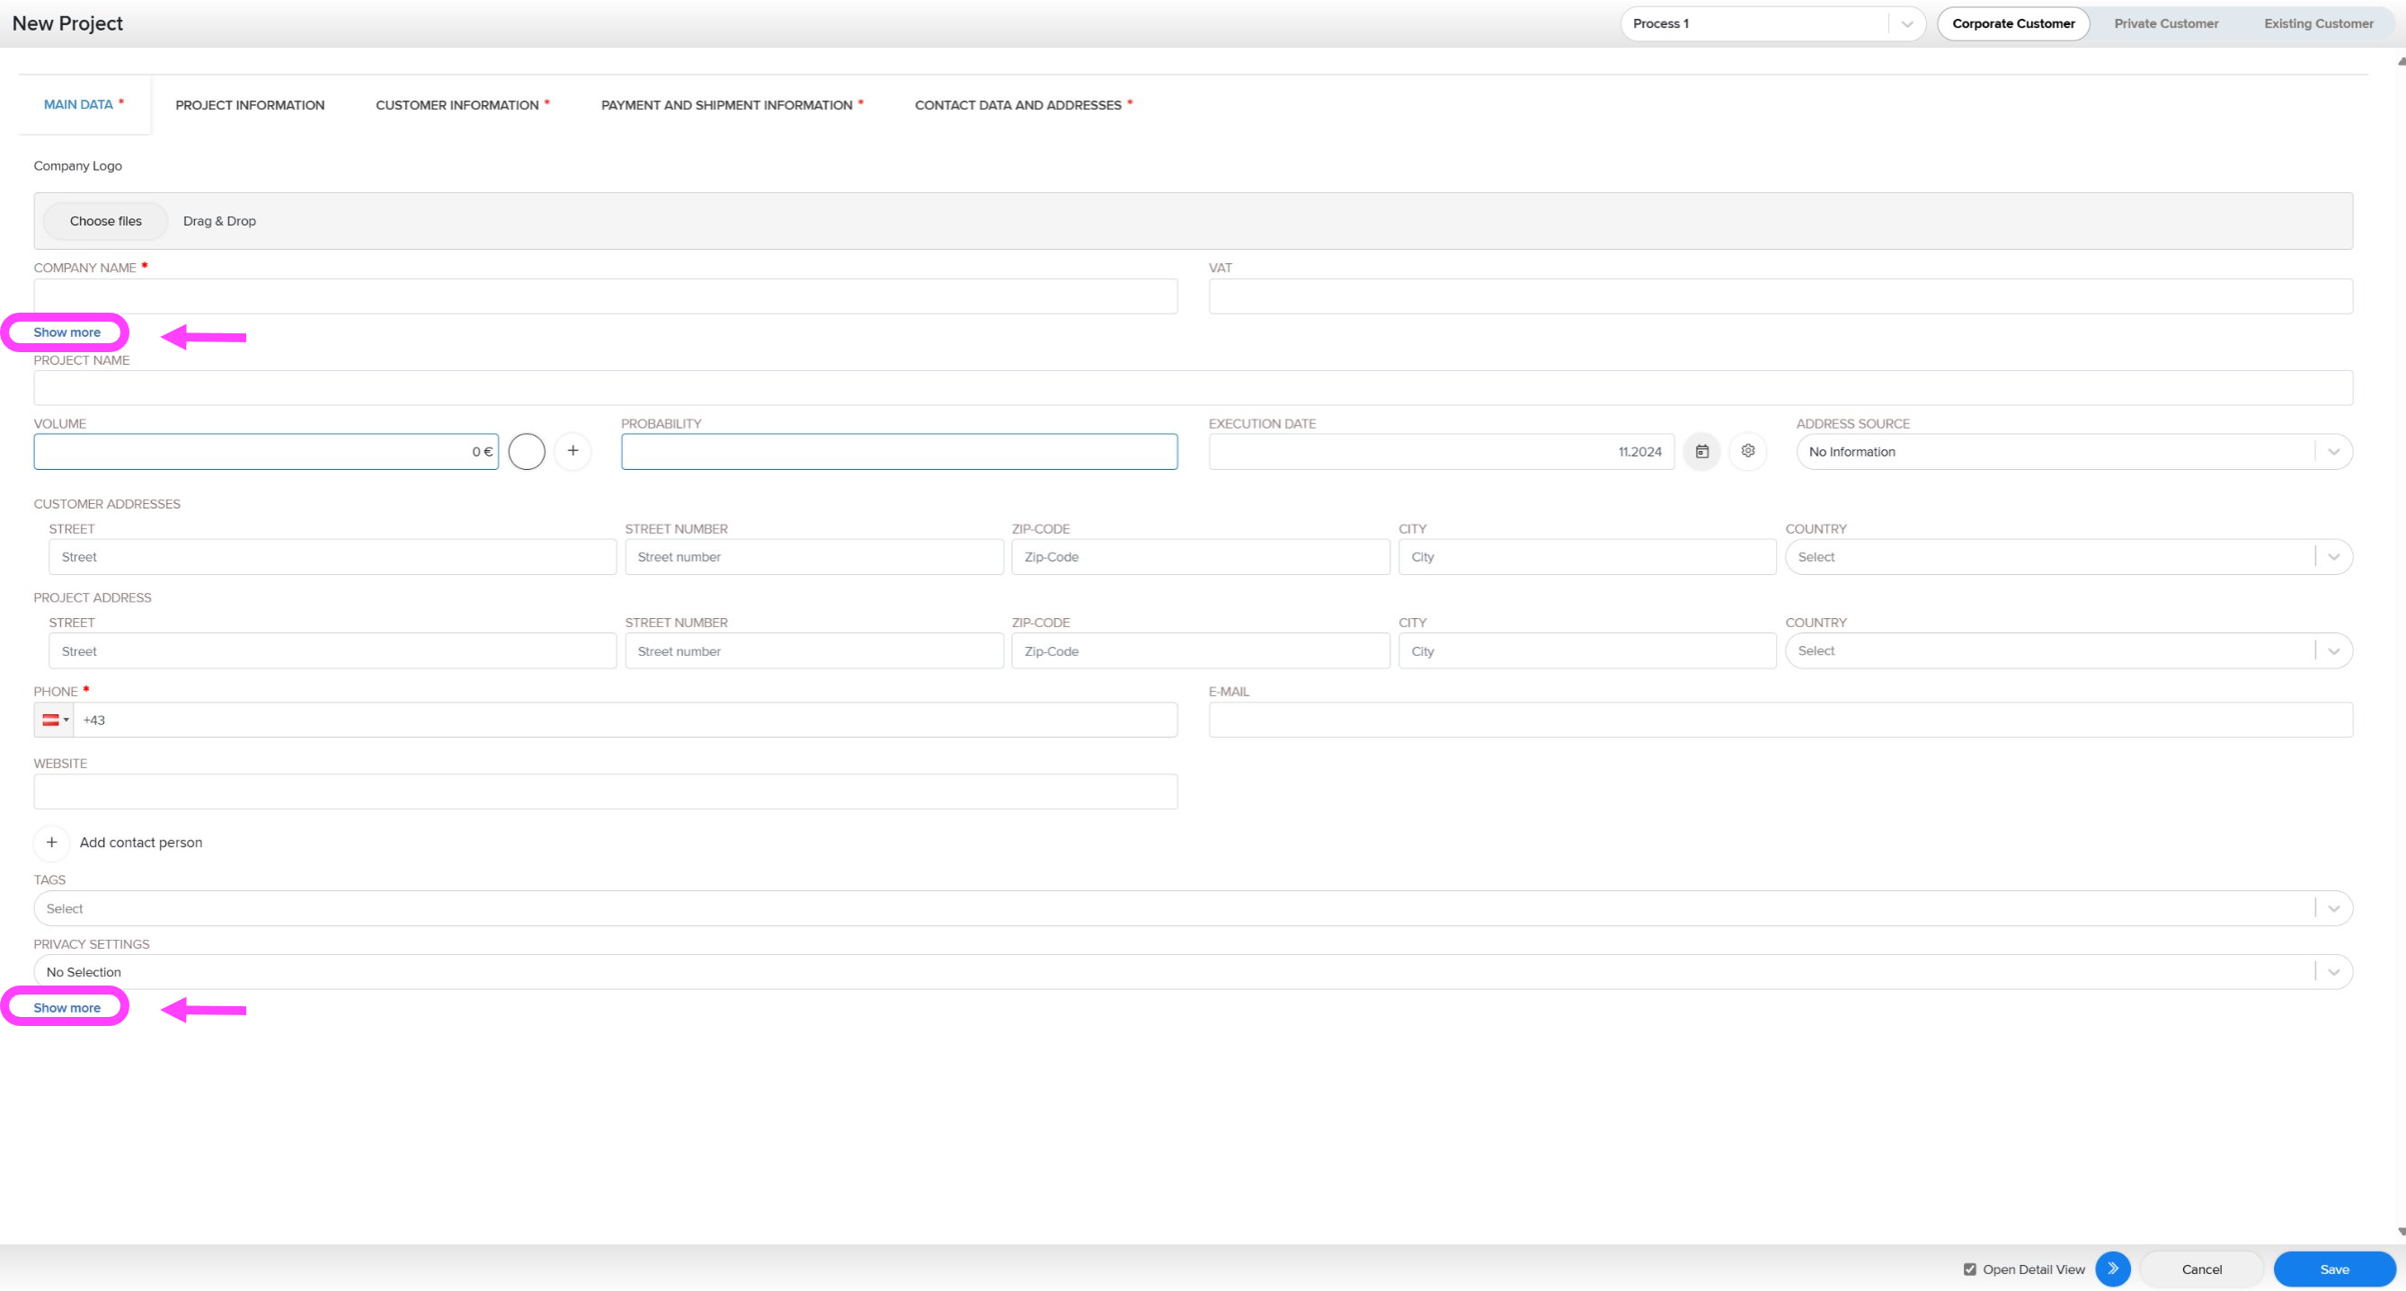Click the Cancel button

[x=2201, y=1269]
